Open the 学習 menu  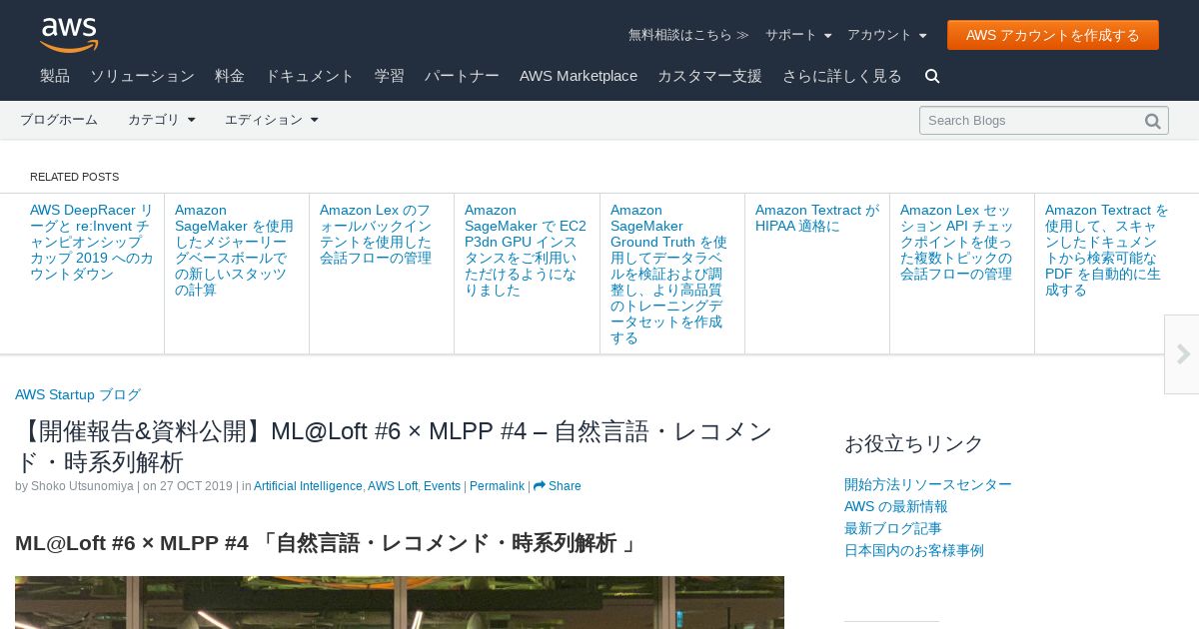[x=390, y=76]
